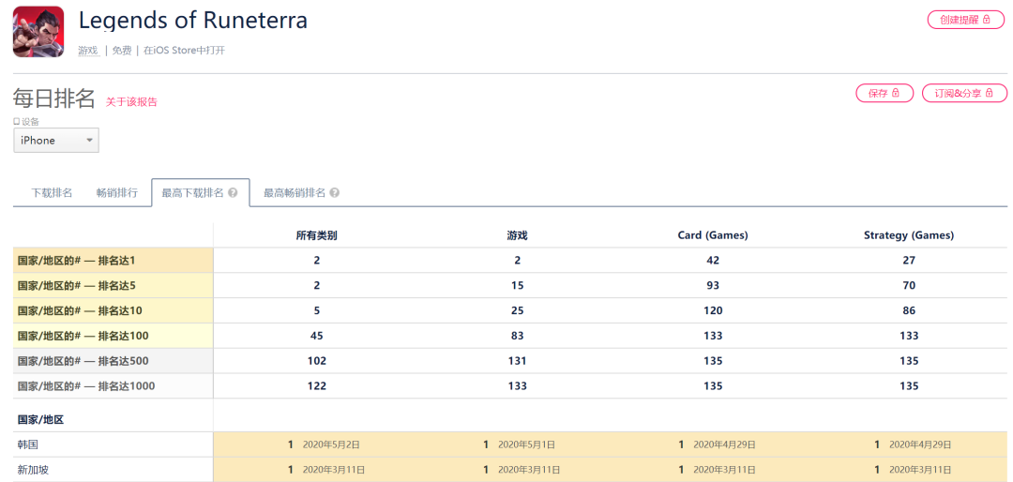Click row label 排名达1
The height and width of the screenshot is (482, 1013).
click(x=113, y=261)
